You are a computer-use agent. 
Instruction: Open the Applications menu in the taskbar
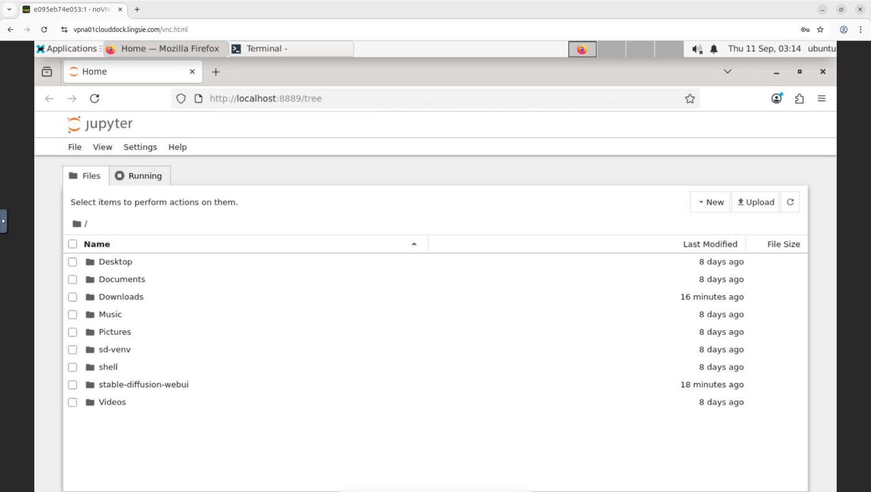coord(67,48)
